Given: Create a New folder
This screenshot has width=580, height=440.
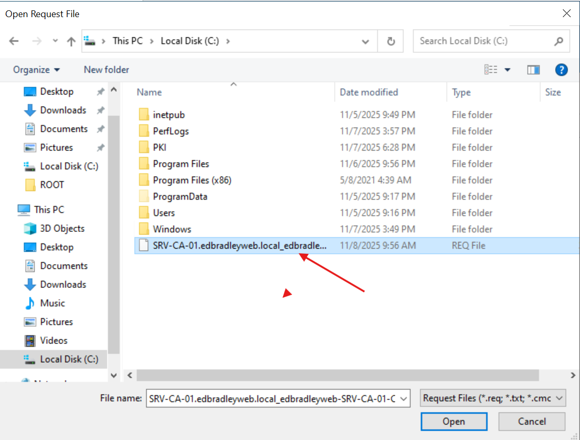Looking at the screenshot, I should tap(106, 69).
